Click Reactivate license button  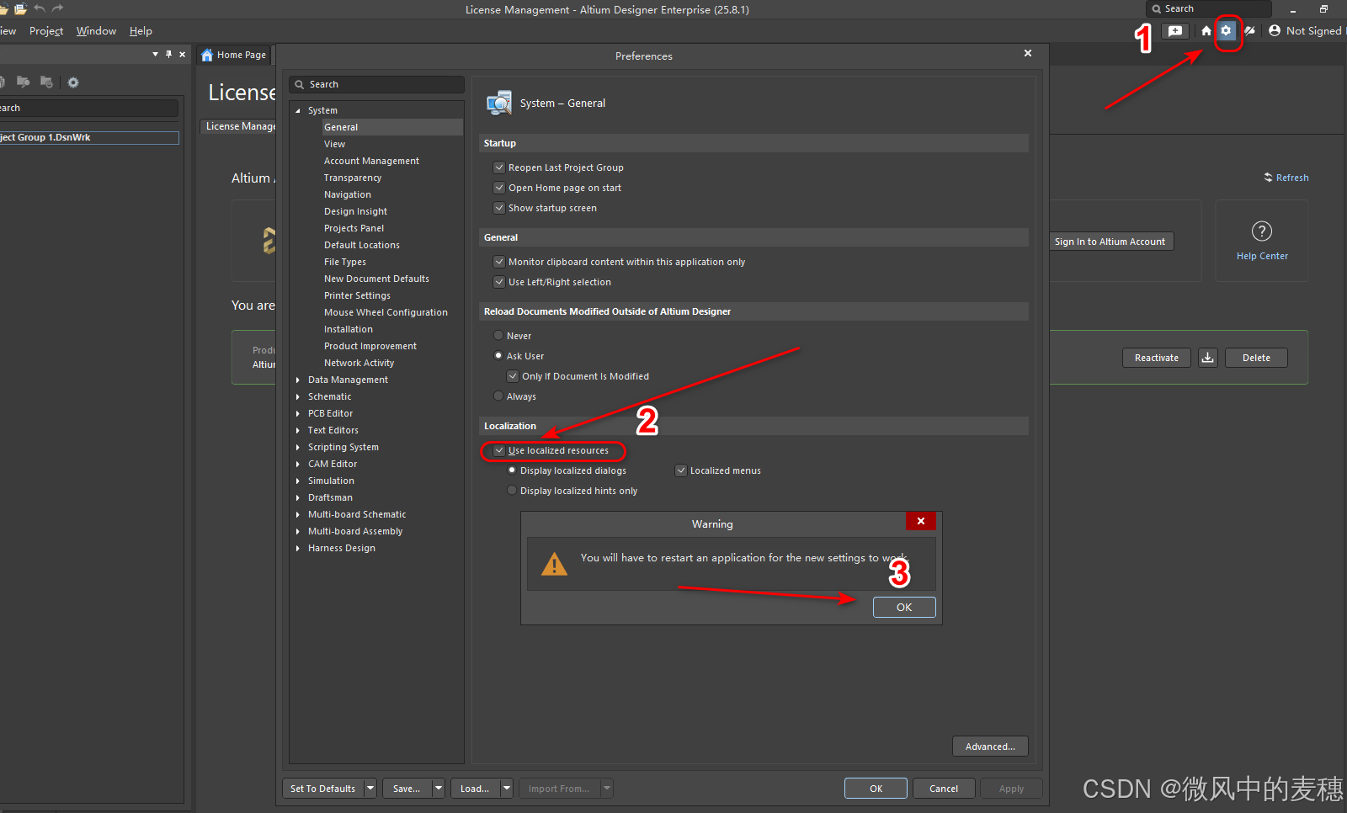(x=1157, y=358)
